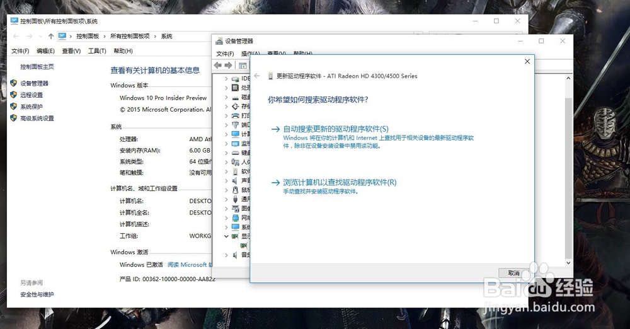Click 控制面板 breadcrumb in address bar
The height and width of the screenshot is (329, 630).
click(x=88, y=36)
